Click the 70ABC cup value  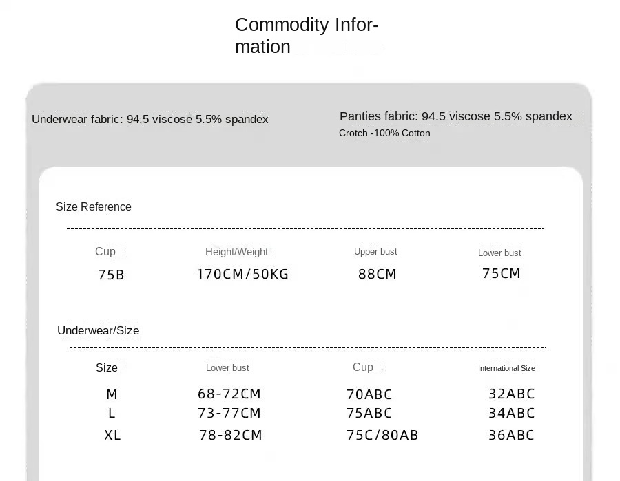369,395
